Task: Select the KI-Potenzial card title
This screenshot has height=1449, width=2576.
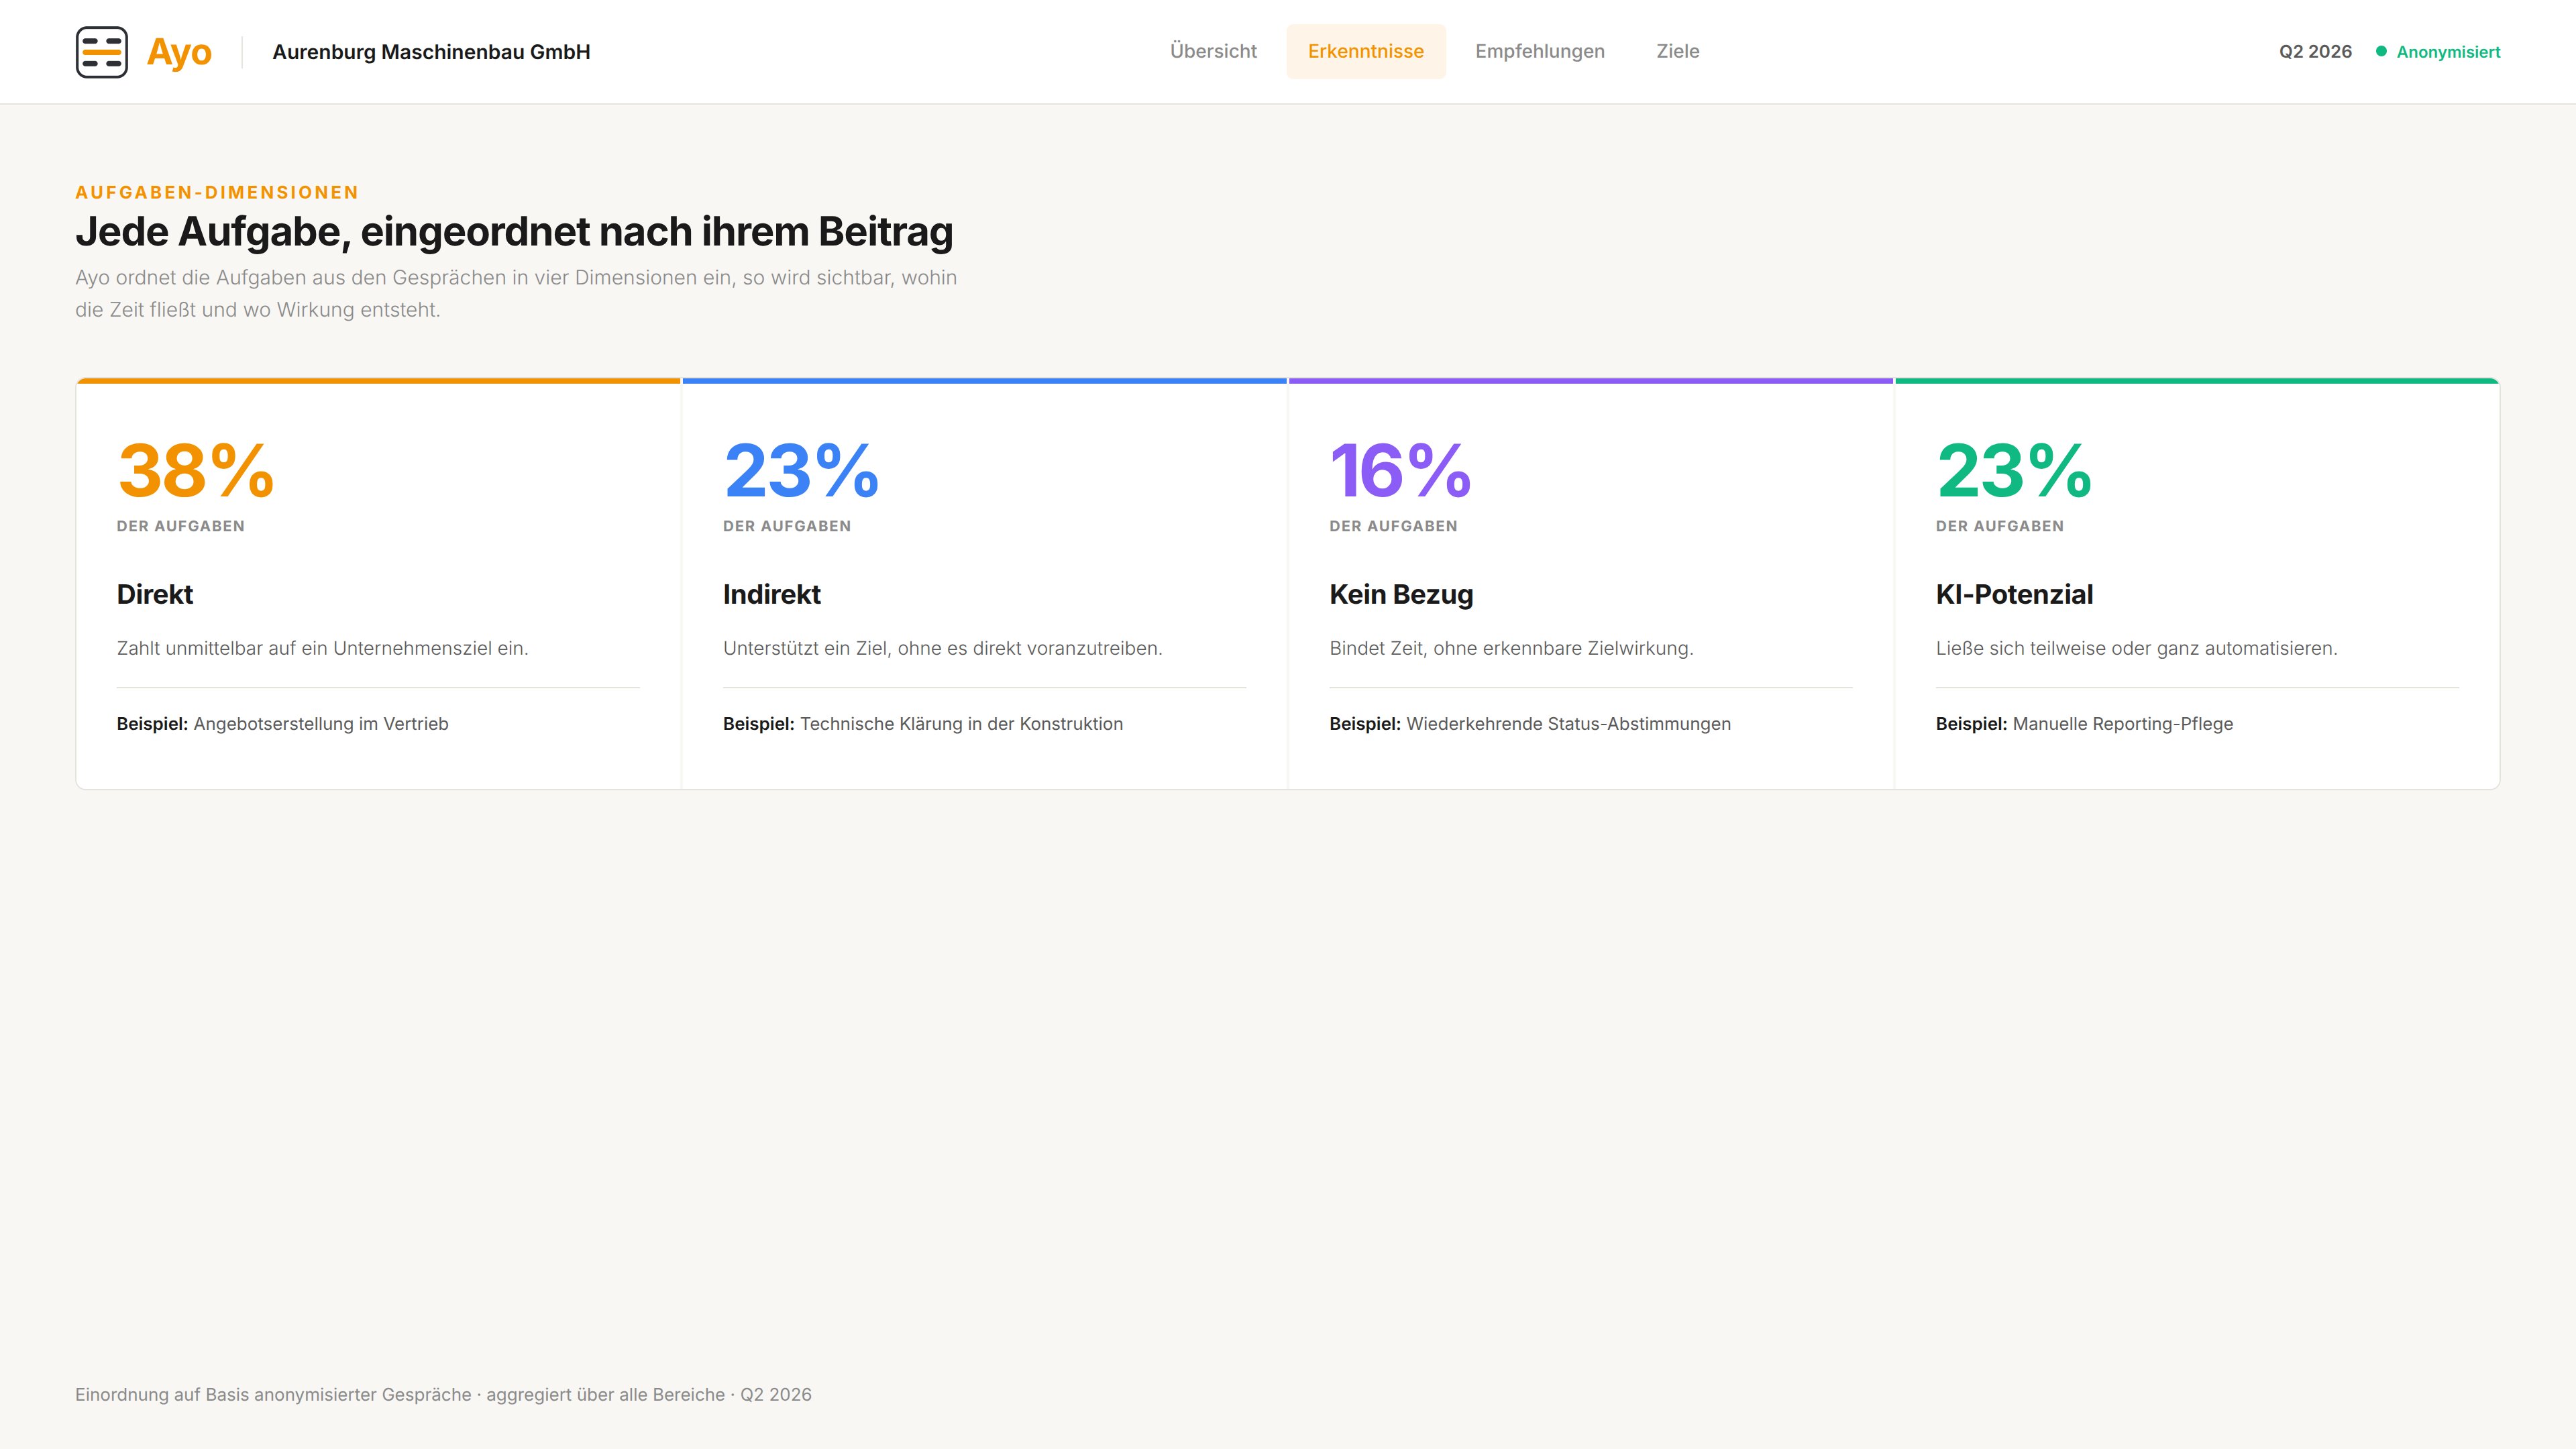Action: 2014,594
